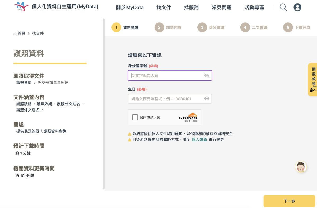The image size is (317, 208).
Task: Click step 4 circle 二次驗證
Action: [x=245, y=27]
